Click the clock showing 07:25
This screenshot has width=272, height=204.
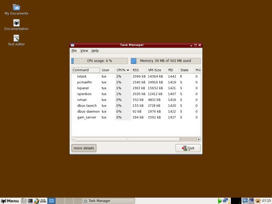click(x=266, y=201)
